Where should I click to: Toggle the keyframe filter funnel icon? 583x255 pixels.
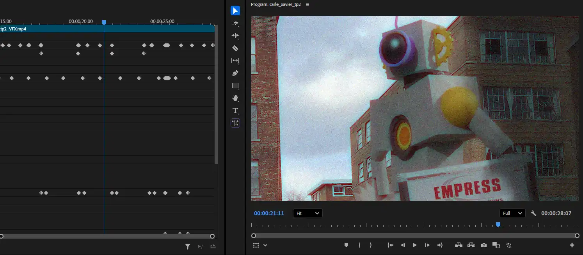point(188,246)
